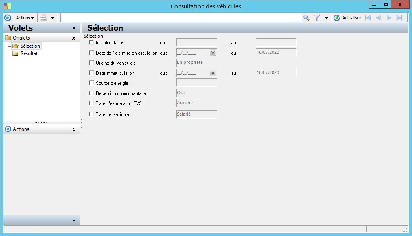The height and width of the screenshot is (236, 412).
Task: Click the Résultat folder icon
Action: coord(15,53)
